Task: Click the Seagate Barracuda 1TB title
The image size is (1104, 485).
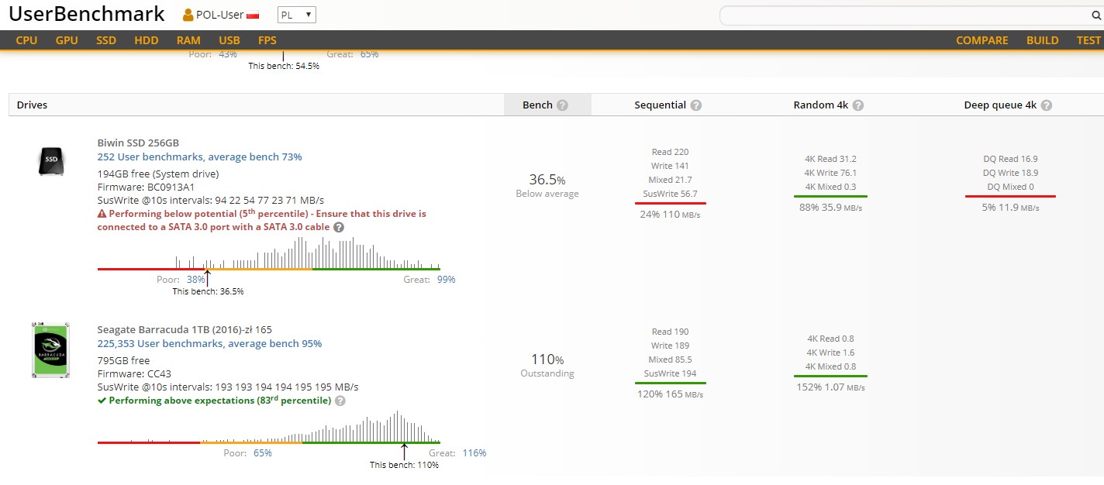Action: (x=185, y=329)
